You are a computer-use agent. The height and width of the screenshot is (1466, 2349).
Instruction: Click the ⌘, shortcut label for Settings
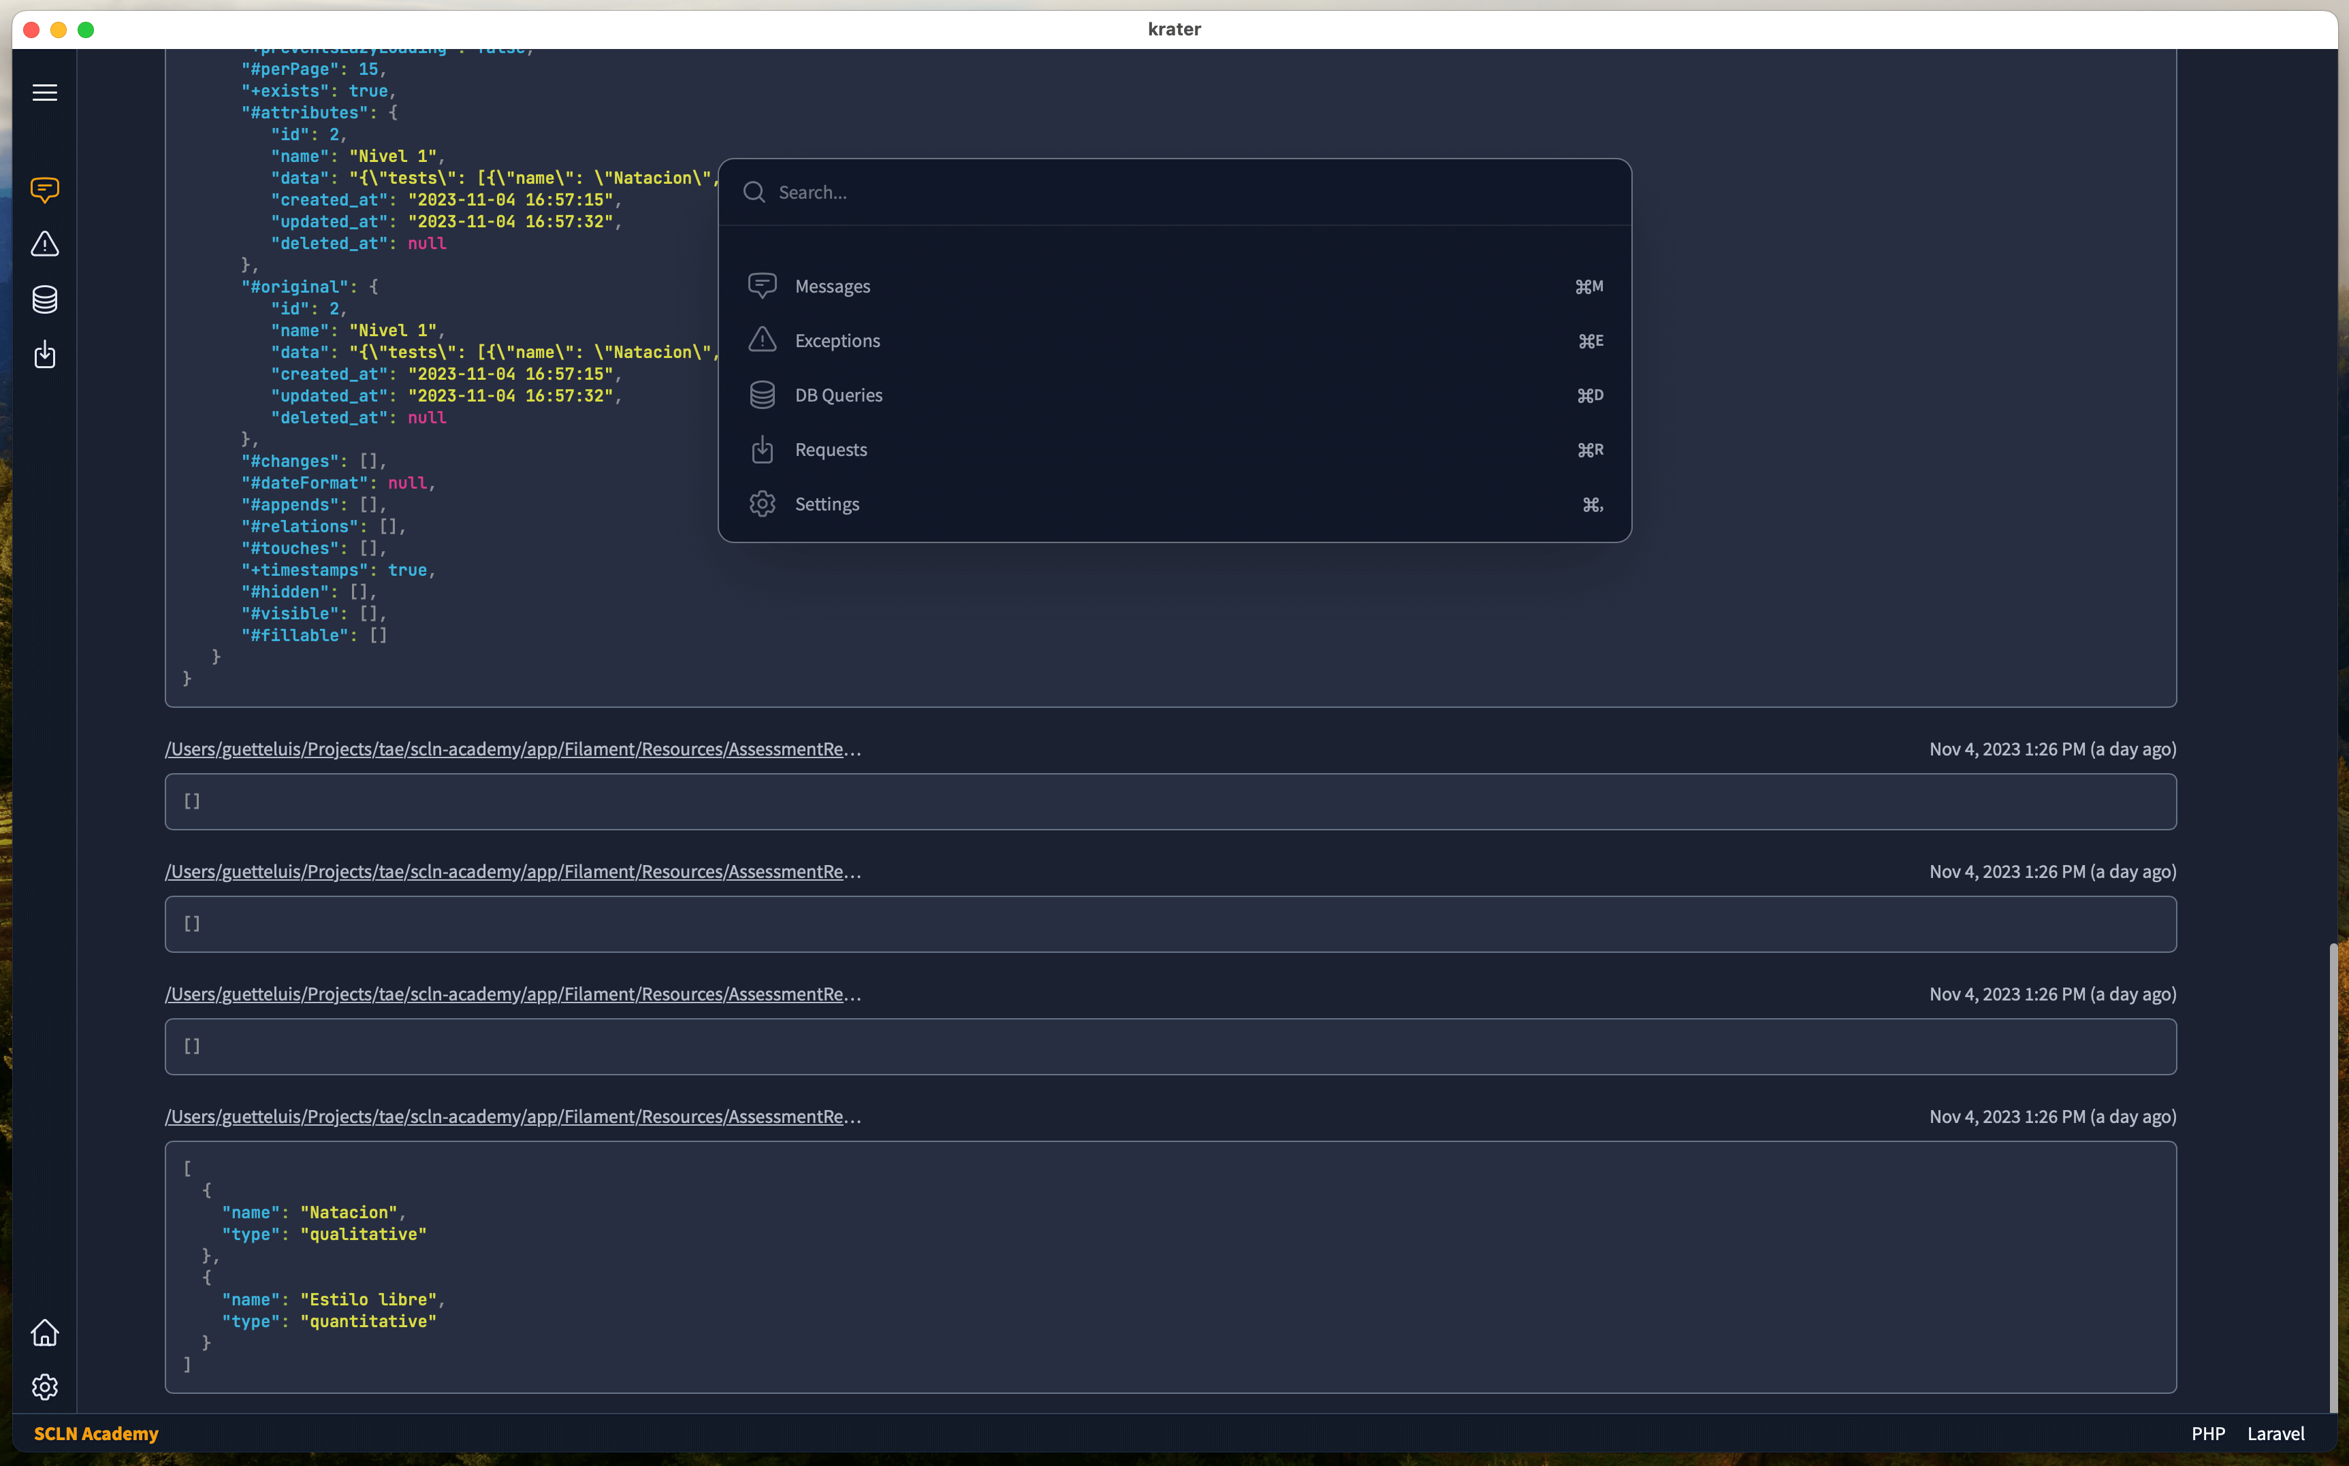click(x=1593, y=504)
